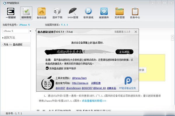Open the 任务中心 task center
175x116 pixels.
click(135, 13)
